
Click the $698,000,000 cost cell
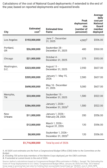point(33,87)
